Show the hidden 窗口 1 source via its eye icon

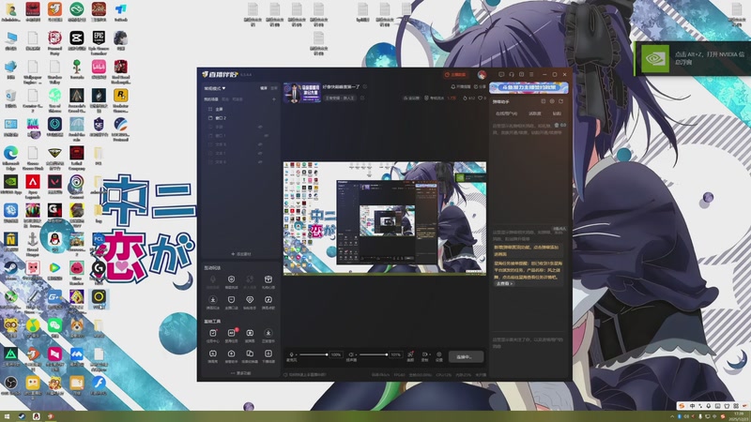coord(267,135)
